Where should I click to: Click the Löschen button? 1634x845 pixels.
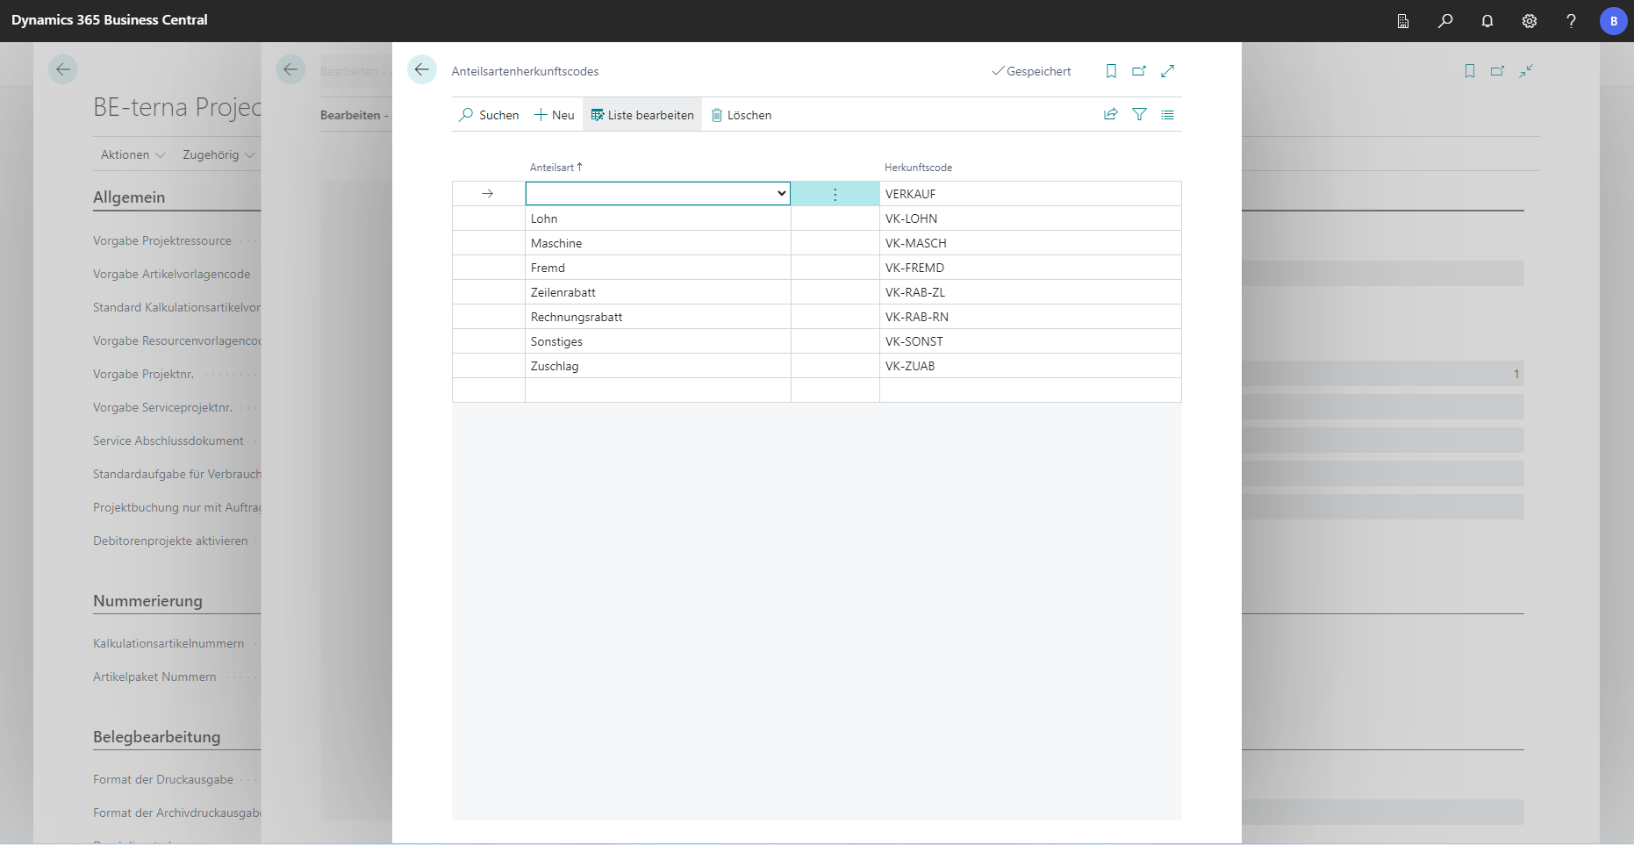742,115
